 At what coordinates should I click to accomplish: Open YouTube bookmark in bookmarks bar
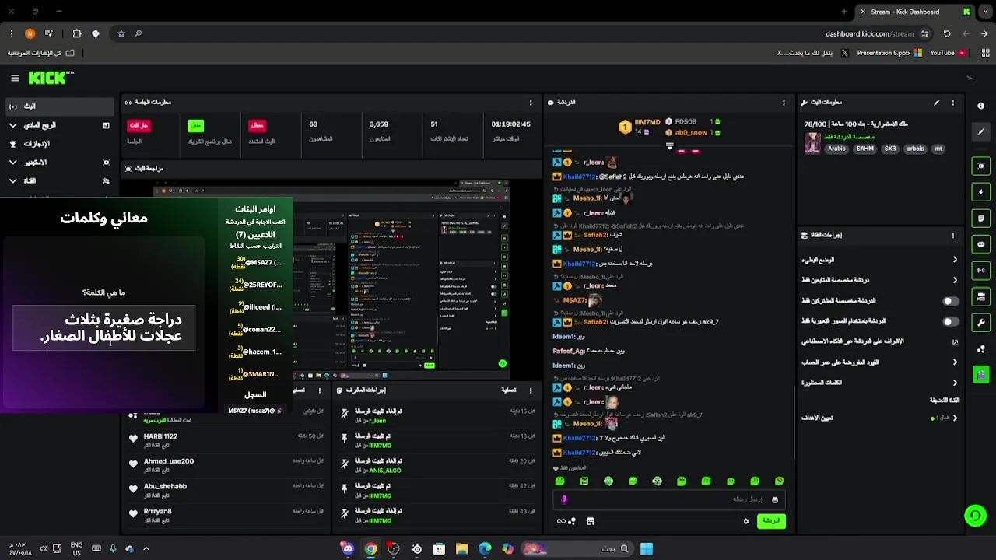(948, 53)
